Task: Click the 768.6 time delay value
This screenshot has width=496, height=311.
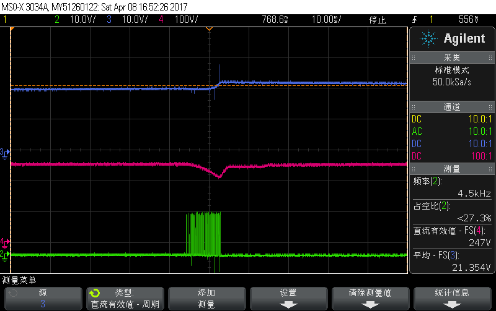Action: click(x=275, y=20)
